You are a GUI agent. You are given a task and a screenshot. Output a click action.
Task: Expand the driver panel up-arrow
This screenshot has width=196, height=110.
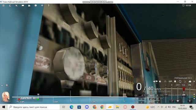2,85
